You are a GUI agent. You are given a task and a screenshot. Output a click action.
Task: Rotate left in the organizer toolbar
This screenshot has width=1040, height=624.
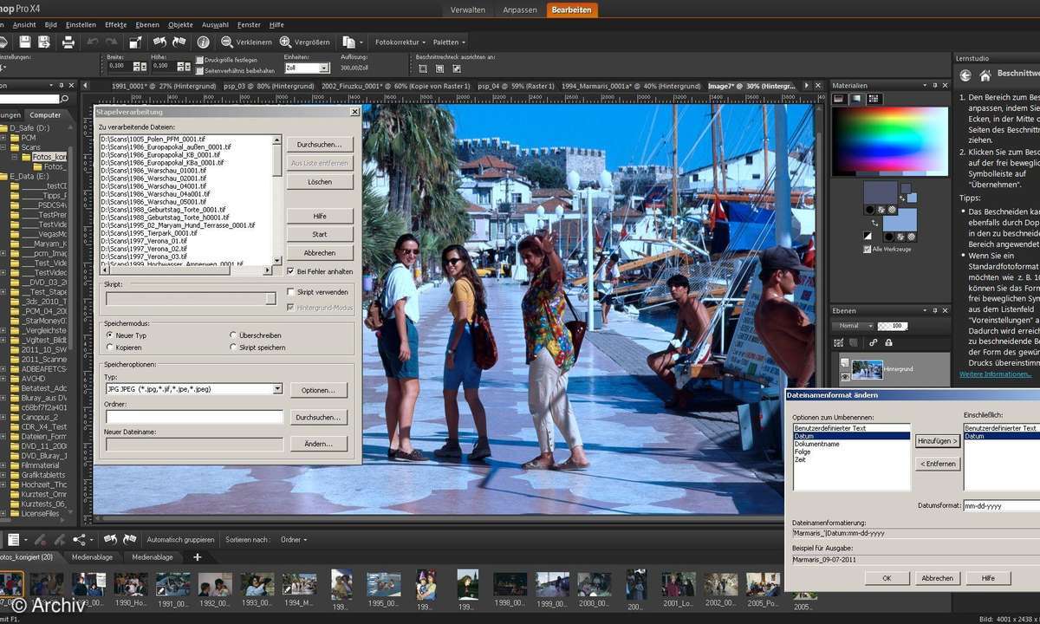[x=111, y=539]
